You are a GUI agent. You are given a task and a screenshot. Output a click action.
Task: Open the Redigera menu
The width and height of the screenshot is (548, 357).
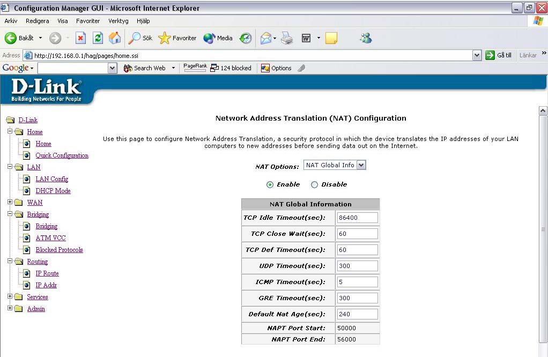click(x=38, y=21)
